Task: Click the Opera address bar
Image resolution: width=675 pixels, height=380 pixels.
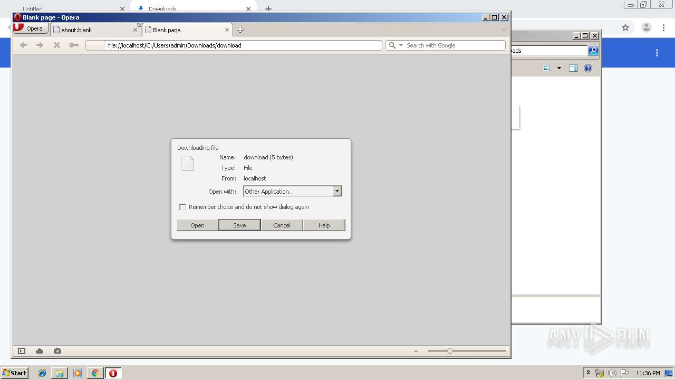Action: (x=234, y=45)
